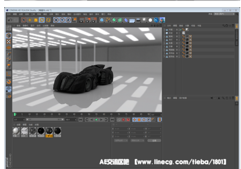Go to end of animation button
The width and height of the screenshot is (241, 169).
click(x=112, y=120)
